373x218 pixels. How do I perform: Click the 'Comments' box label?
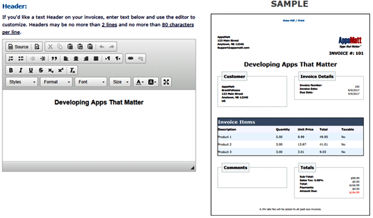[236, 168]
